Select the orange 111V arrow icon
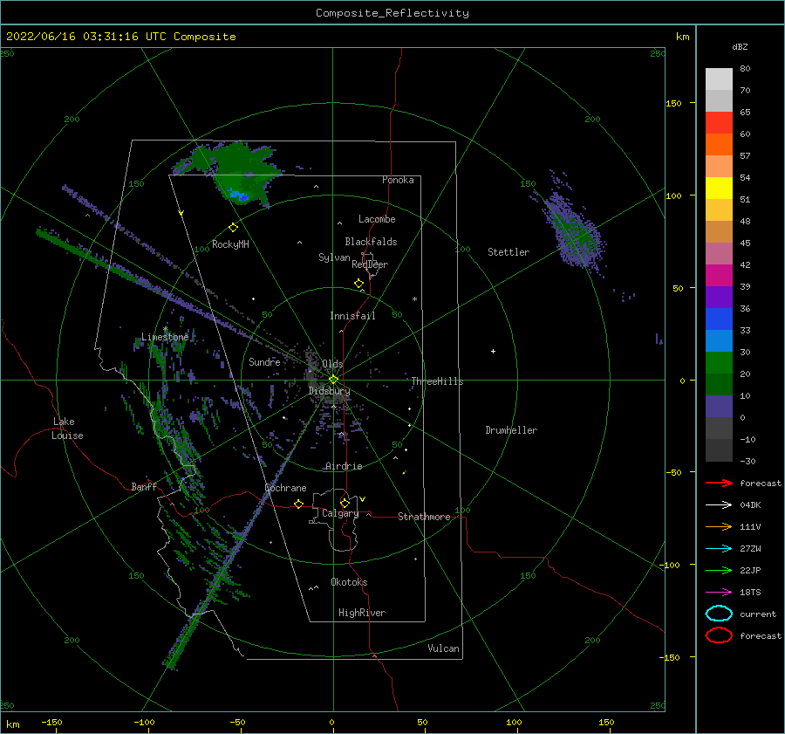 (x=719, y=526)
